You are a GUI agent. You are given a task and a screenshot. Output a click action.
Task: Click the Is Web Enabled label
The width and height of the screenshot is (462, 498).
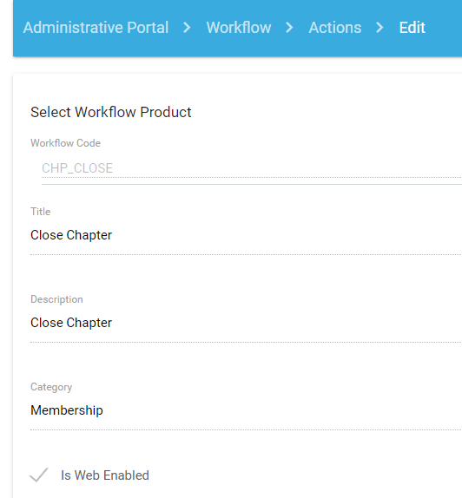[105, 475]
